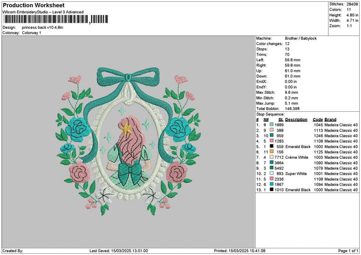Select the 'Down:' measurement 61.0 mm
This screenshot has width=361, height=255.
coord(292,76)
